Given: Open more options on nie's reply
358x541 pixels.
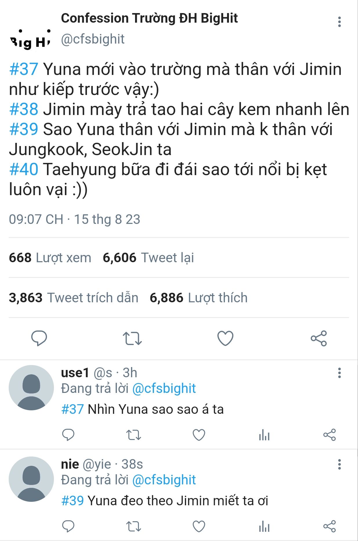Looking at the screenshot, I should [x=339, y=464].
